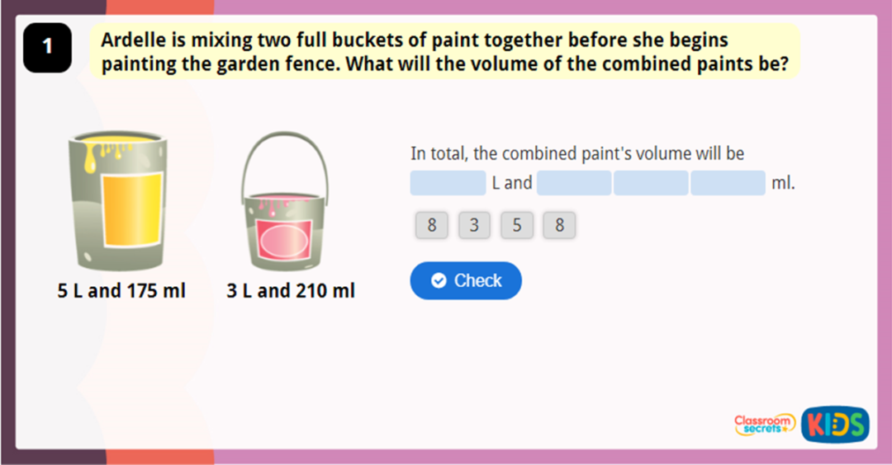Screen dimensions: 892x465
Task: Click the question number 1 badge
Action: (47, 47)
